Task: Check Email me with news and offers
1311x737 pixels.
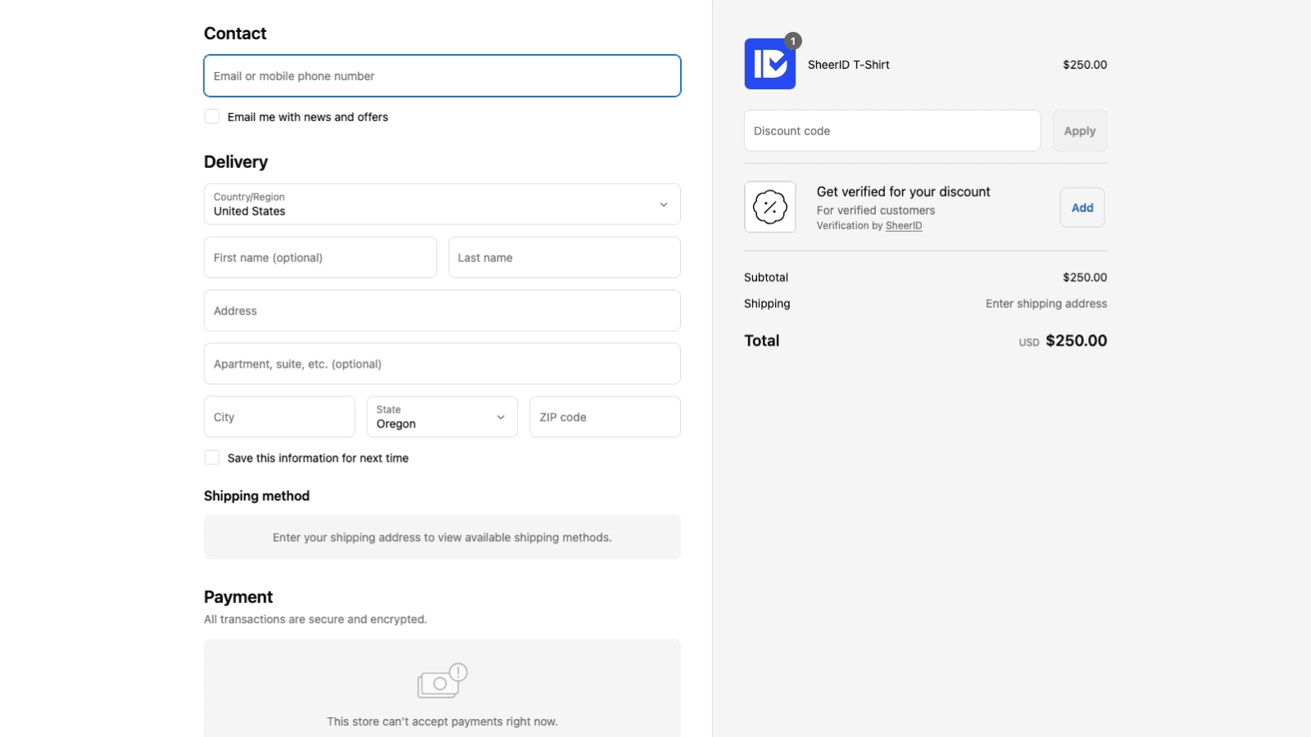Action: click(x=212, y=116)
